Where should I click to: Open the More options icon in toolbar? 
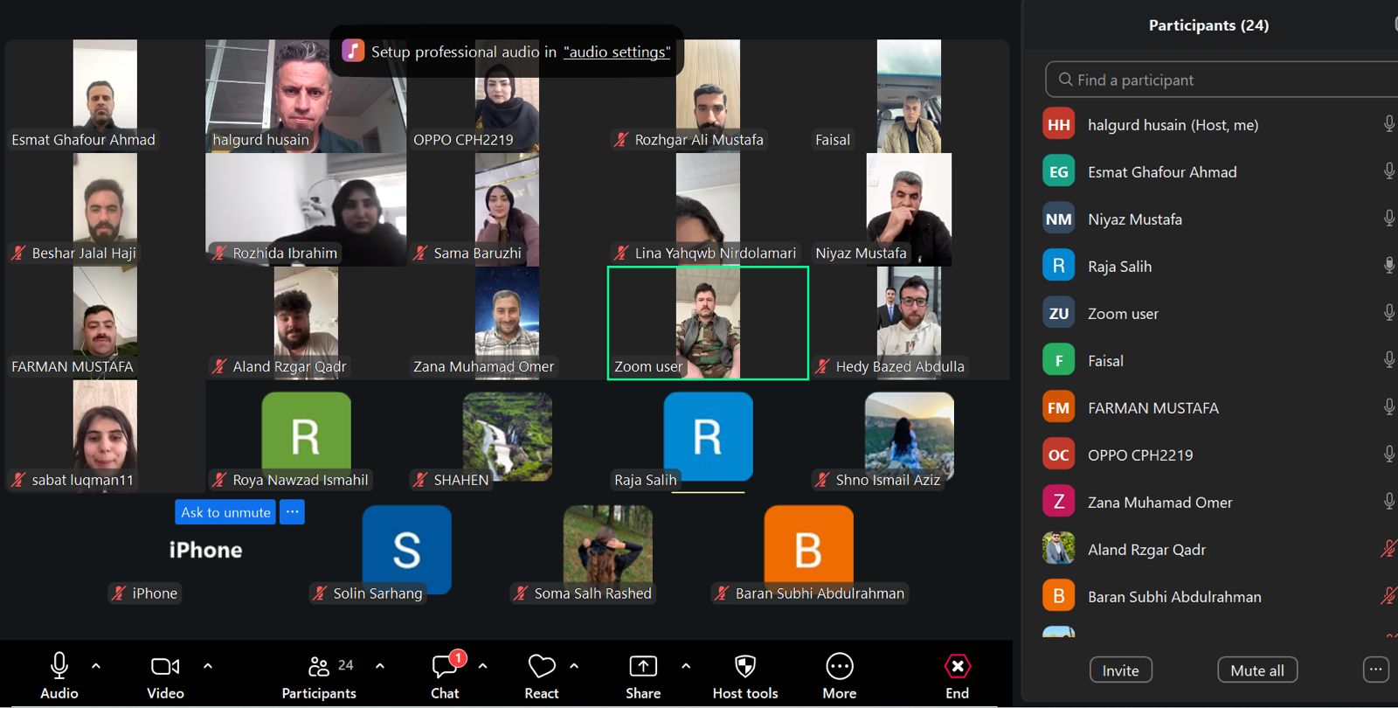pos(839,667)
